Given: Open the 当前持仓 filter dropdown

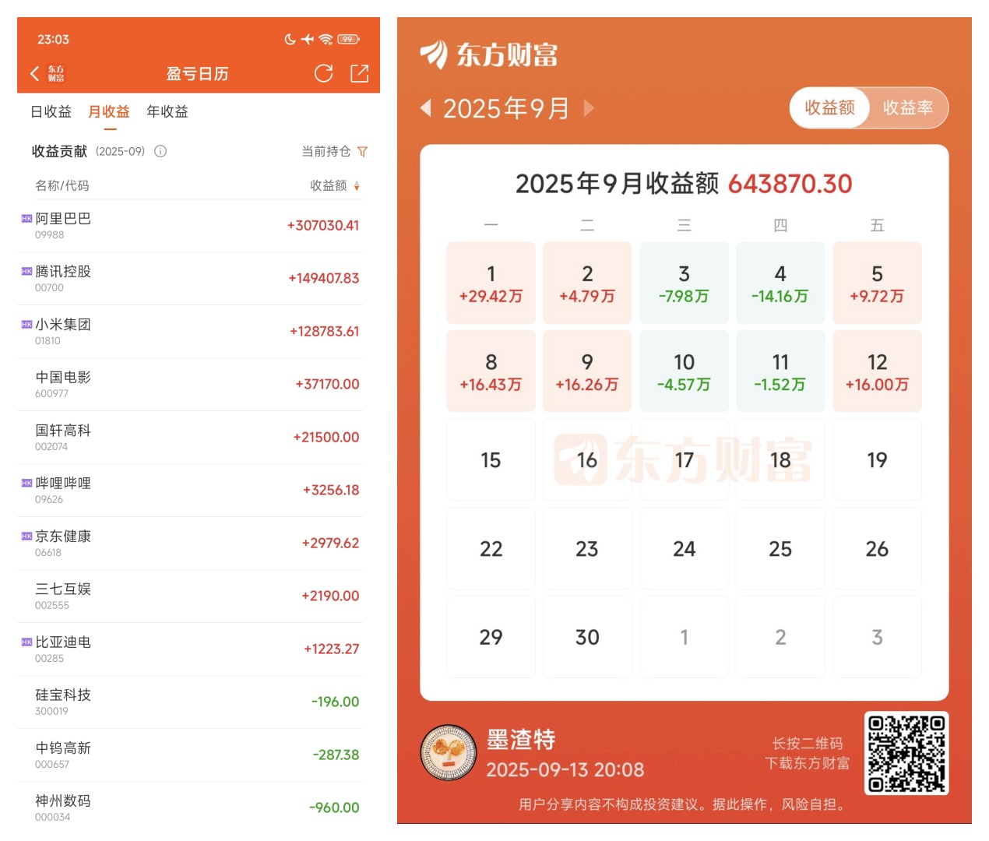Looking at the screenshot, I should (x=334, y=152).
